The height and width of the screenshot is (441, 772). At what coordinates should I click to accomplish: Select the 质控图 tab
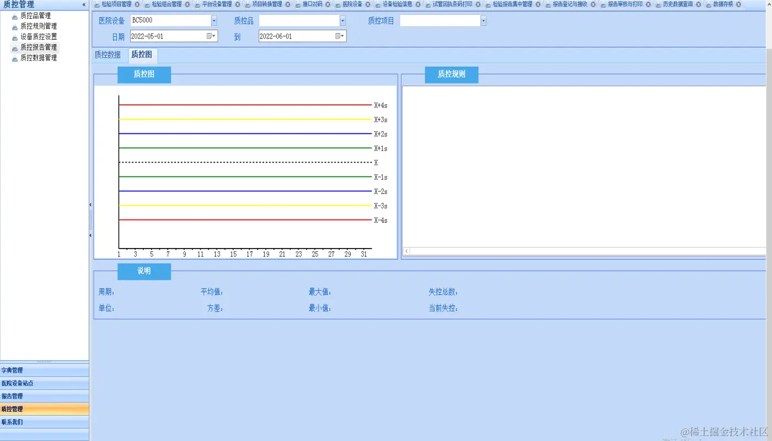[142, 55]
